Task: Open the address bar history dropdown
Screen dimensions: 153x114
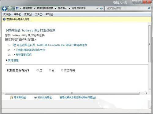Action: (x=97, y=9)
